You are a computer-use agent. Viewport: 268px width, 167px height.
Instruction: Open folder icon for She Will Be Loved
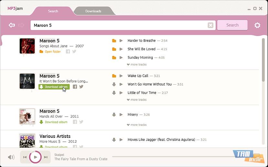[114, 49]
